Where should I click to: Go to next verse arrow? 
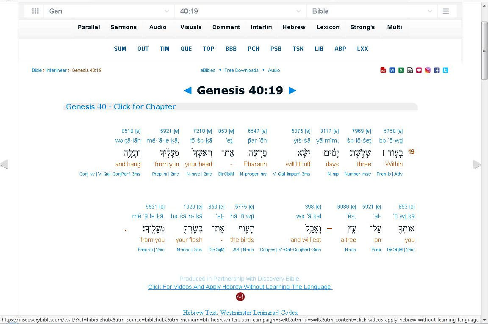coord(292,91)
